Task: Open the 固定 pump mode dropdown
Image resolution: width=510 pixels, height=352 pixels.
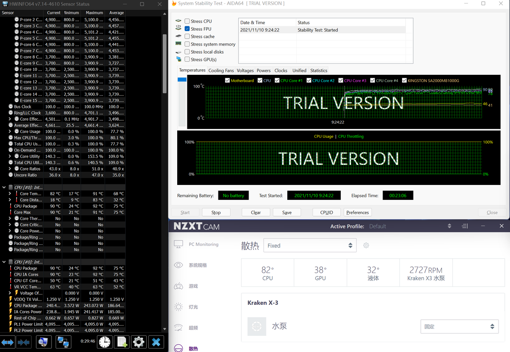Action: click(x=459, y=326)
